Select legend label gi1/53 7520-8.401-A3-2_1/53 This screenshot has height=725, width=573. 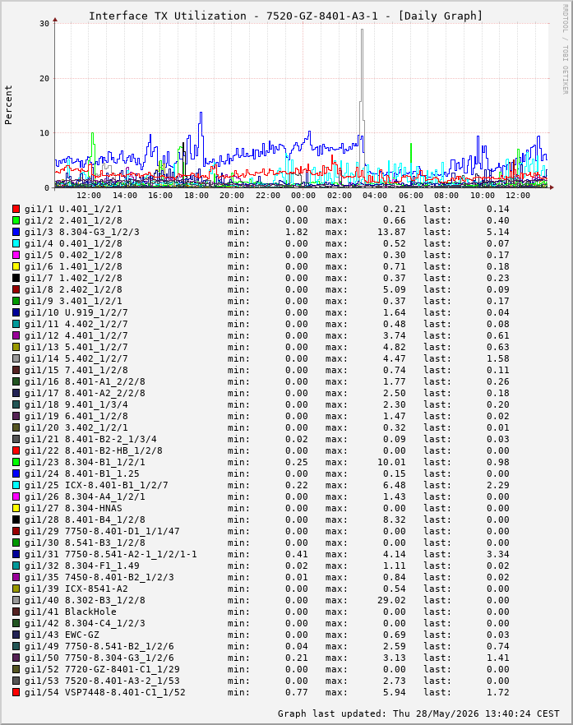click(x=102, y=681)
